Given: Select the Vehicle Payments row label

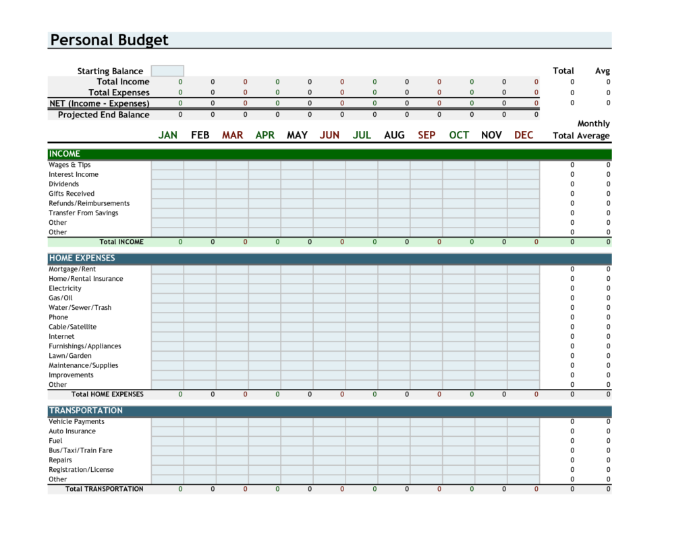Looking at the screenshot, I should (76, 421).
